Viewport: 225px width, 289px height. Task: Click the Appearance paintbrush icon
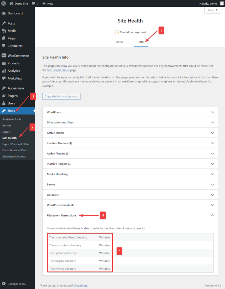(x=4, y=88)
